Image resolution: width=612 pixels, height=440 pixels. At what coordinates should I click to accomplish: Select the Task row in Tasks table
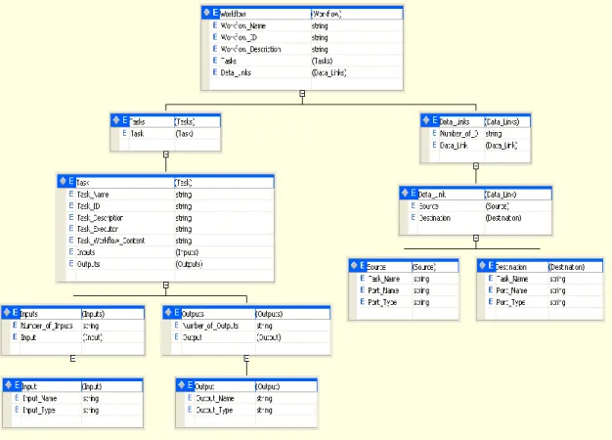[x=170, y=134]
